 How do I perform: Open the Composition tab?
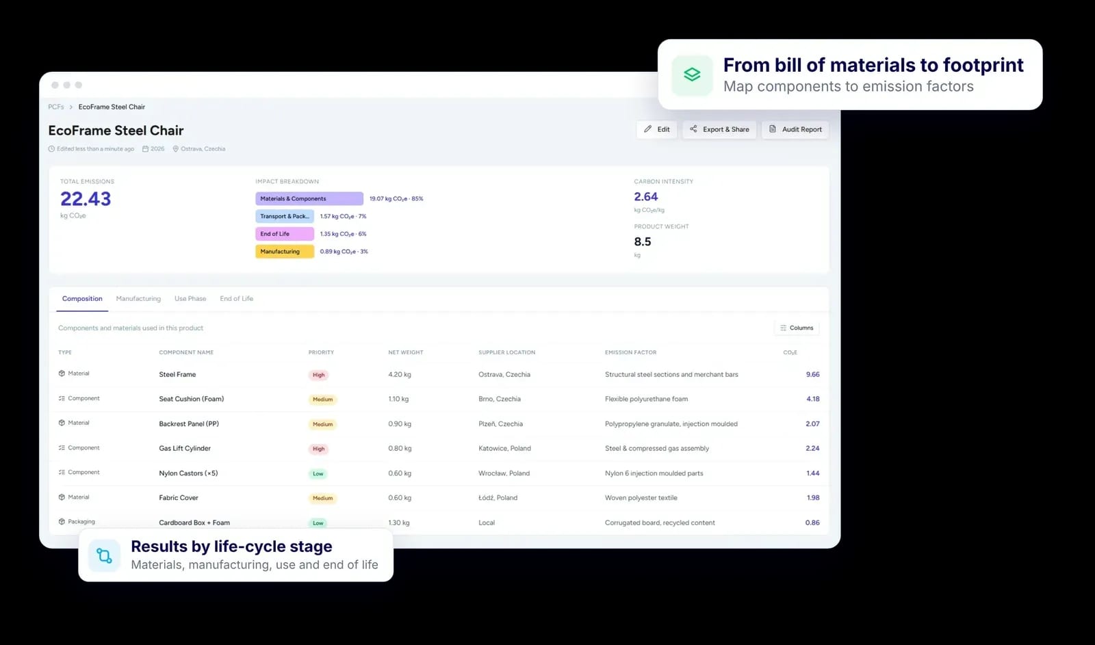82,299
